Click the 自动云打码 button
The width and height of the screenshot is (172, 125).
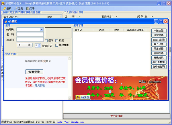(x=159, y=67)
